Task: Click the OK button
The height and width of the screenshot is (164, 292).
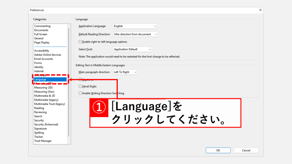Action: coord(218,150)
